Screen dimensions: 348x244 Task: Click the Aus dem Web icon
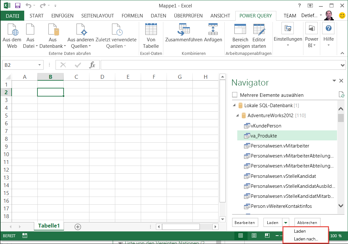[x=13, y=29]
